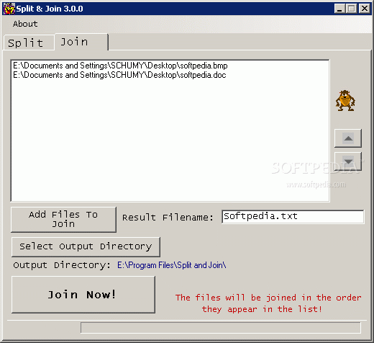Click the Output Directory label
Image resolution: width=374 pixels, height=343 pixels.
(x=62, y=265)
